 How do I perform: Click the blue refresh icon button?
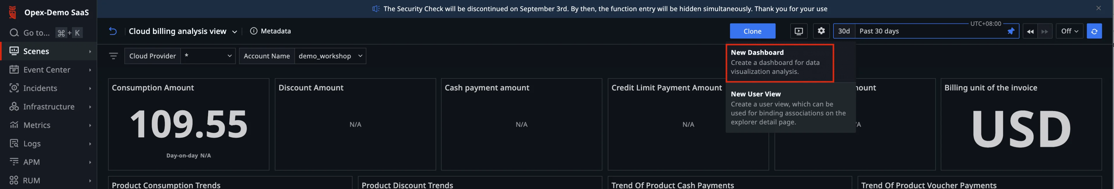(1094, 31)
